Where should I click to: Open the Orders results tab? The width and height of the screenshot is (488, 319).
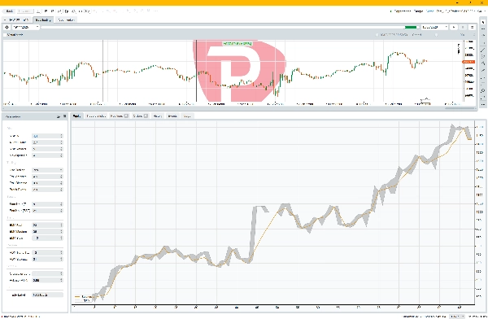click(141, 116)
